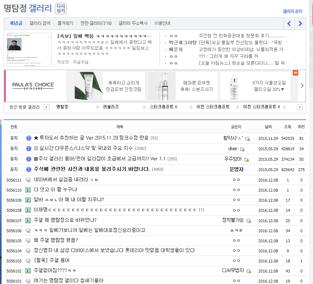Click the info icon on the 투자도서 추천 notice
The image size is (313, 284).
coord(29,138)
